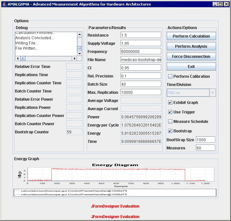Toggle Use Trigger checkbox
This screenshot has height=221, width=231.
pos(170,112)
